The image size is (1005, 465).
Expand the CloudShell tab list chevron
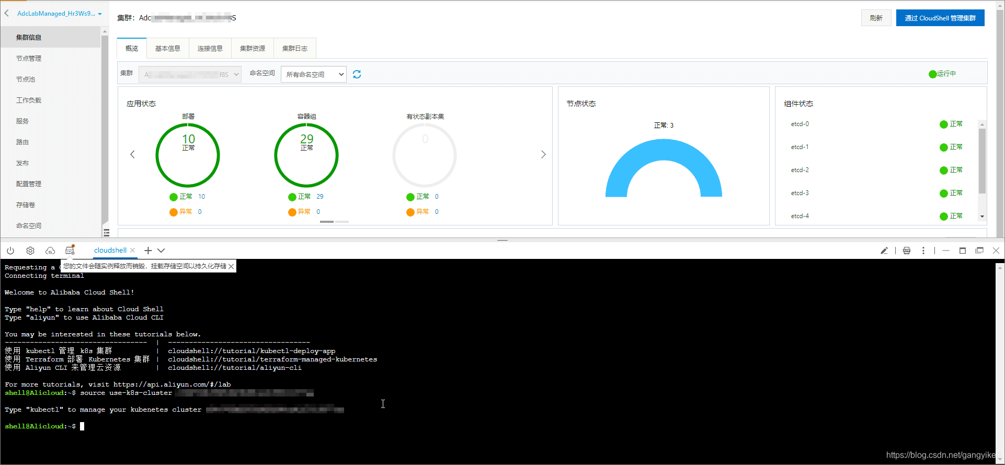pyautogui.click(x=161, y=251)
